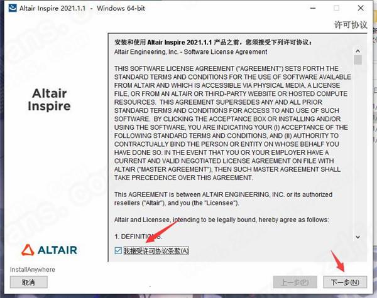377x298 pixels.
Task: Click the license scrollbar thumb
Action: [x=358, y=60]
